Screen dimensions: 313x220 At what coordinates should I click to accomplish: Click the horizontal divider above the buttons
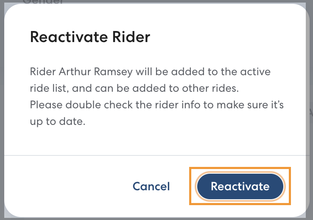(156, 155)
